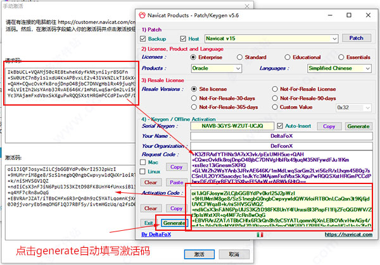Select the Custom Value radio button

coord(275,107)
